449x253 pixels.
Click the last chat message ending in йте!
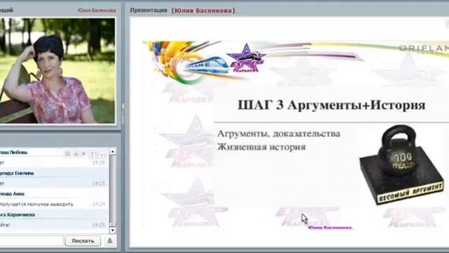(5, 225)
